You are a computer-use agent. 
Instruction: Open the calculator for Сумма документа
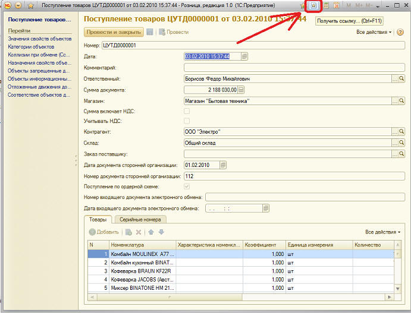tap(241, 90)
